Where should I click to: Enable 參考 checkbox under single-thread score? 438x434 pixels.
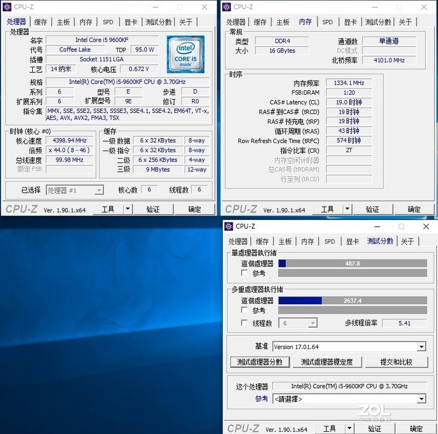click(244, 273)
